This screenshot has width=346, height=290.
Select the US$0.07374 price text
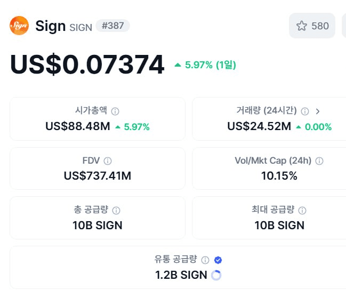(87, 65)
